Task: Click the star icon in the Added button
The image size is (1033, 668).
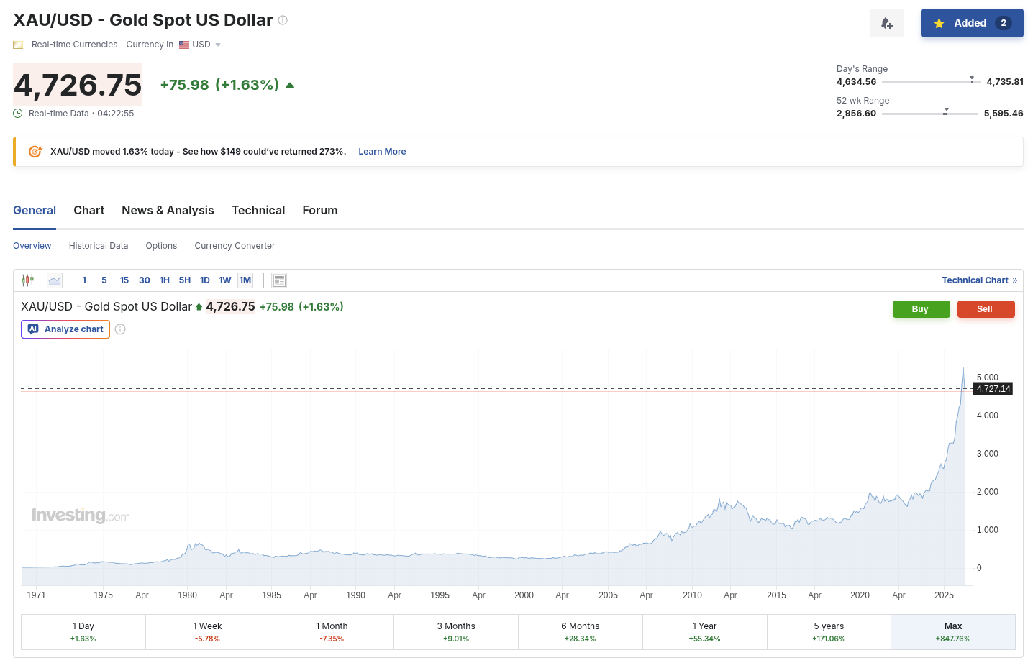Action: point(939,23)
